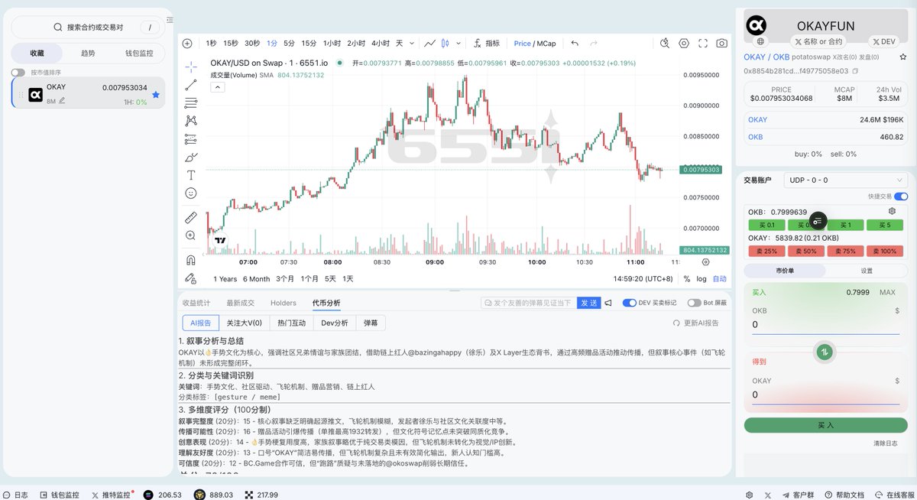The height and width of the screenshot is (500, 917).
Task: Toggle Bot 屏蔽 switch
Action: [x=694, y=304]
